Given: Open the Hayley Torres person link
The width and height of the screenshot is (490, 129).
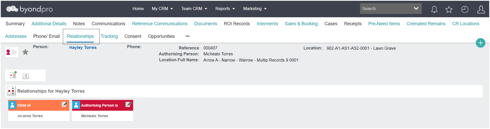Looking at the screenshot, I should pyautogui.click(x=83, y=47).
